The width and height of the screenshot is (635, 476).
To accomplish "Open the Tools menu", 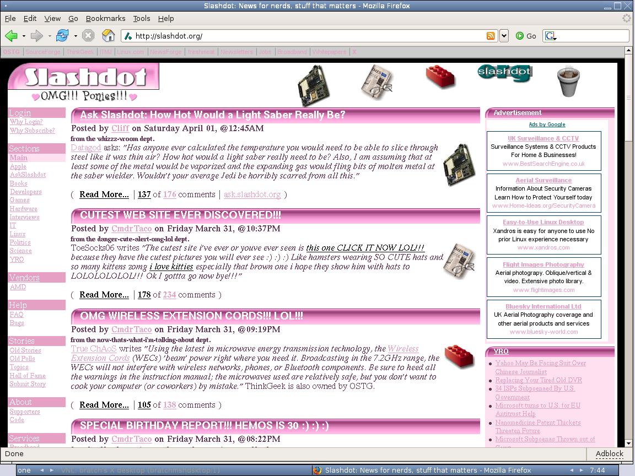I will 142,18.
